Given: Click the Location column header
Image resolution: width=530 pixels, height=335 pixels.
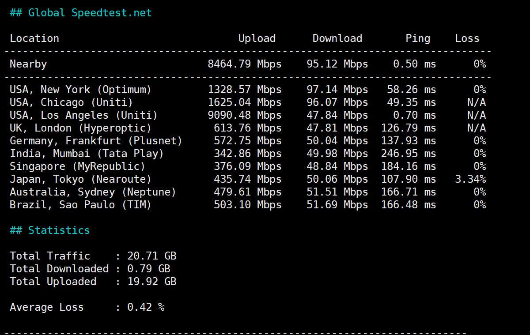Looking at the screenshot, I should (x=34, y=38).
